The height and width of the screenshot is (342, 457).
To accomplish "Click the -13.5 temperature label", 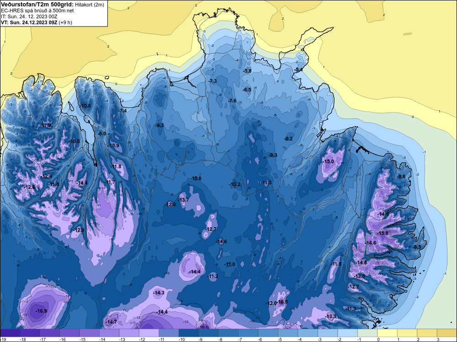I will click(x=360, y=276).
